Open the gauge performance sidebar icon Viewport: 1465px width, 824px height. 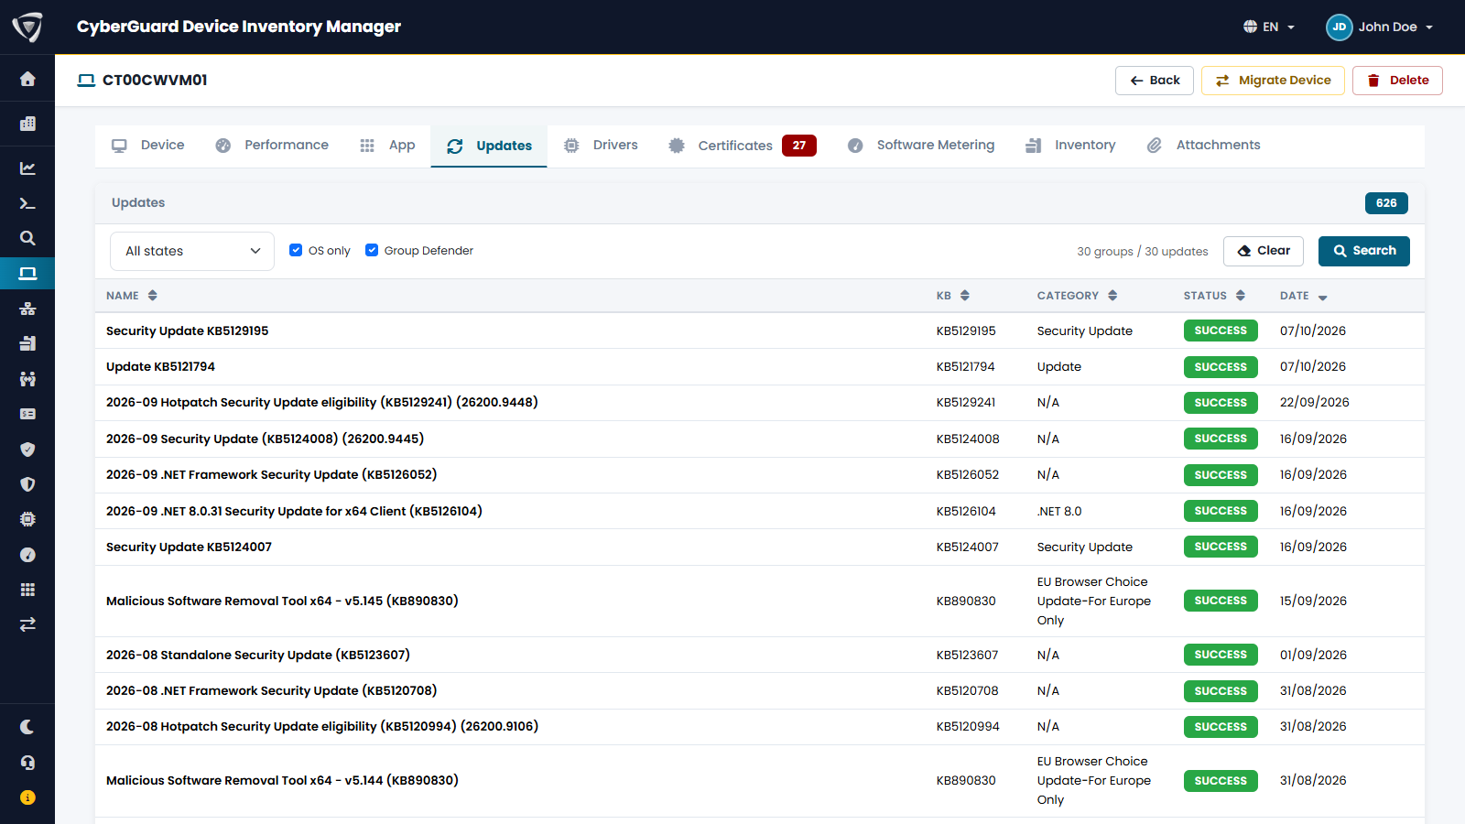coord(27,555)
